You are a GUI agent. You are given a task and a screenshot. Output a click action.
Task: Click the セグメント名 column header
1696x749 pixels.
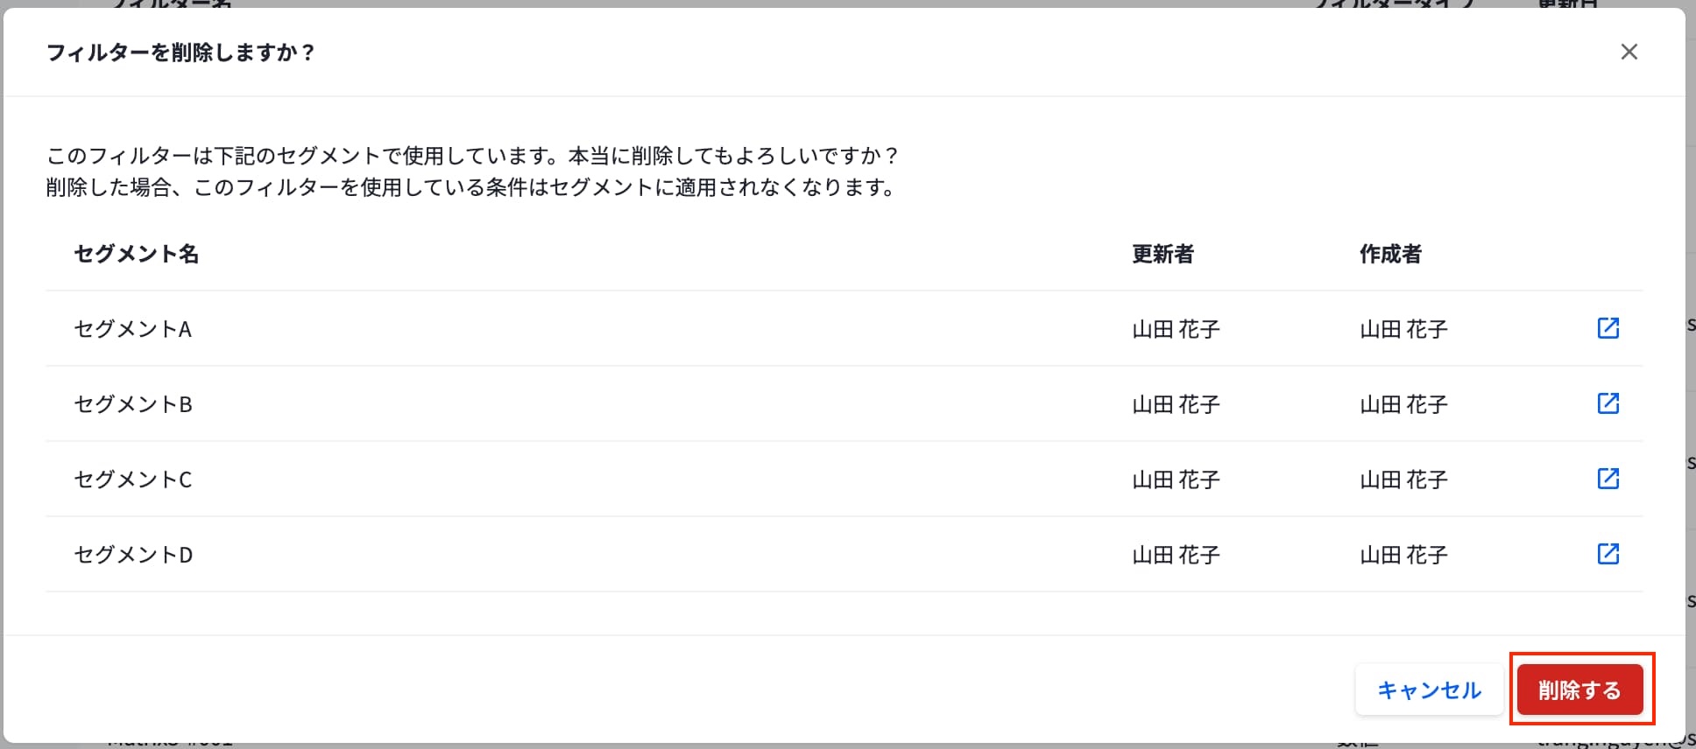(x=137, y=255)
